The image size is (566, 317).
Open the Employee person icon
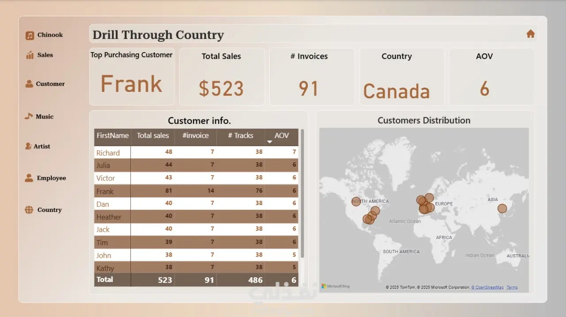(29, 178)
